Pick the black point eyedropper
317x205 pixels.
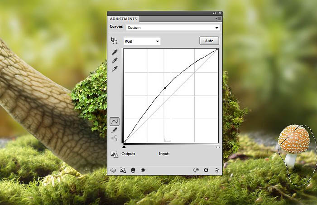click(x=115, y=52)
